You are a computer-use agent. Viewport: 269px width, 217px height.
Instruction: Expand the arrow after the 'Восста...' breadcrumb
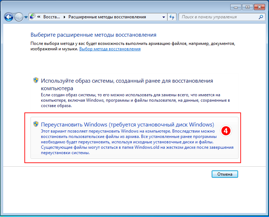tap(64, 17)
